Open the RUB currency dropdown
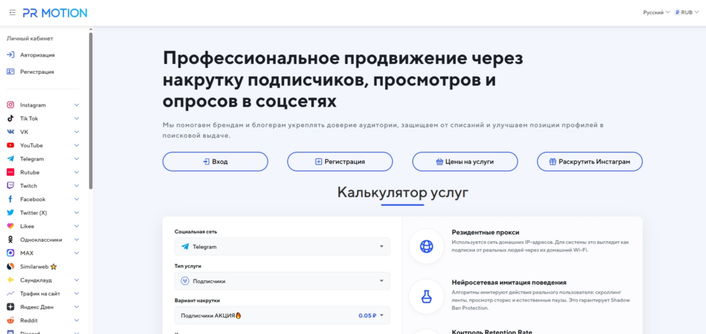This screenshot has height=334, width=706. pyautogui.click(x=687, y=12)
